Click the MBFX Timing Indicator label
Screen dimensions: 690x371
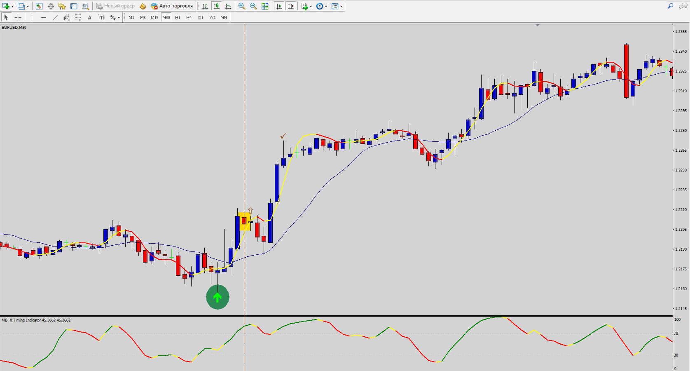36,320
